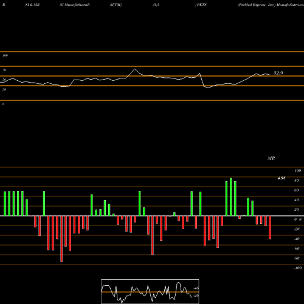The width and height of the screenshot is (304, 304).
Task: Click the -60 label on the MR axis
Action: (x=297, y=249)
